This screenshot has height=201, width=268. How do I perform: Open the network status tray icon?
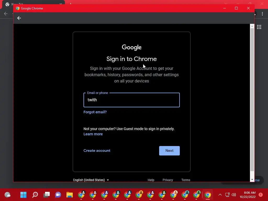coord(227,195)
